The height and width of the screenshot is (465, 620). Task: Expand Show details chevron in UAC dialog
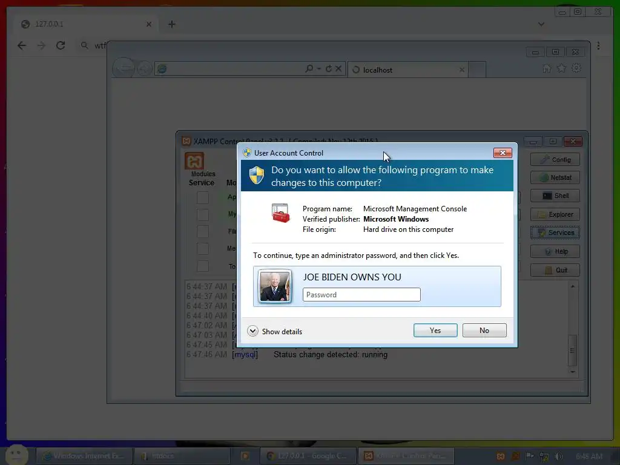point(252,331)
